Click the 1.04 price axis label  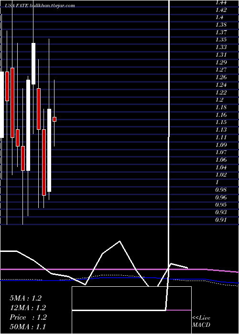point(221,167)
